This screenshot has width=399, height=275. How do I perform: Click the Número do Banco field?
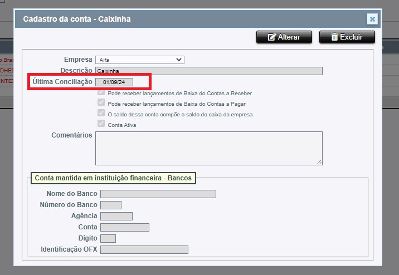110,205
